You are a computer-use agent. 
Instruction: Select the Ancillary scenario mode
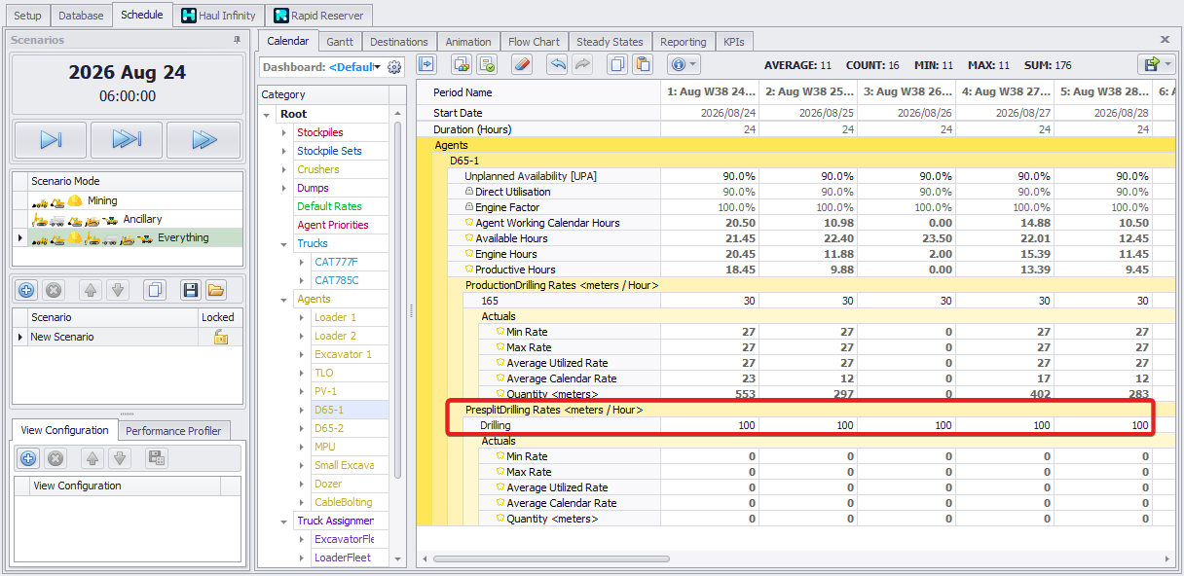coord(142,219)
